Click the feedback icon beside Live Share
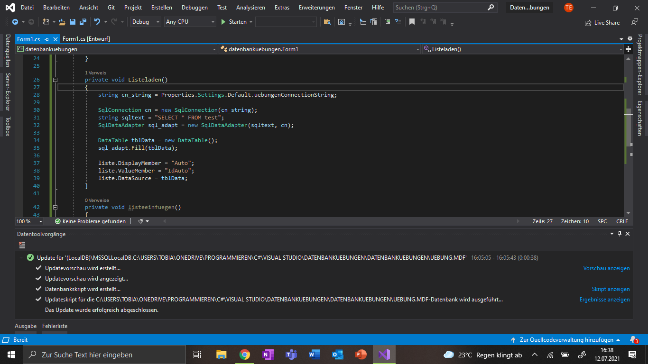 [635, 22]
